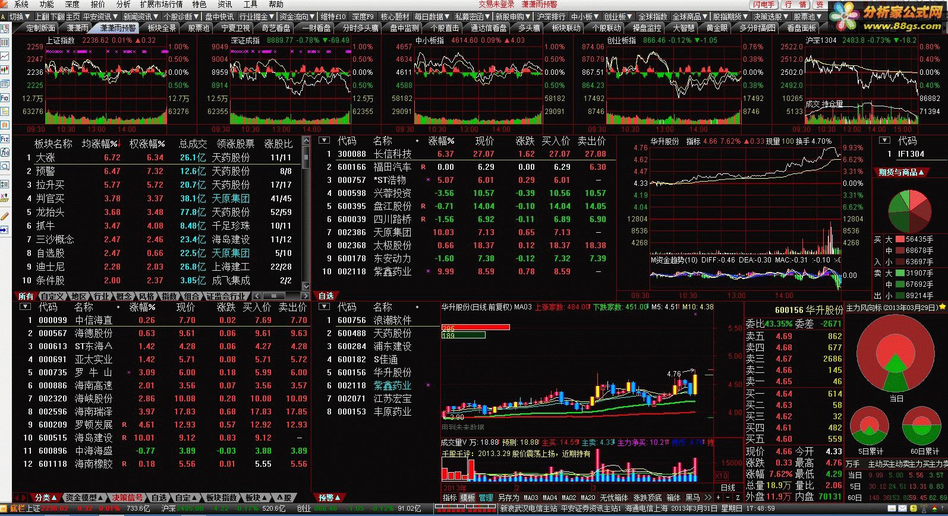Screen dimensions: 948x516
Task: Click the 上翻 button in the toolbar
Action: coord(43,17)
